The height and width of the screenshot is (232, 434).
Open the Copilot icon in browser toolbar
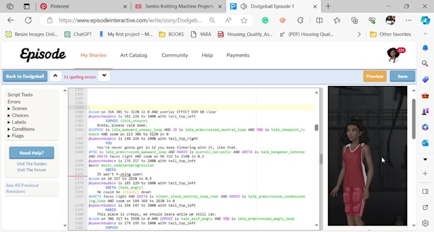[425, 20]
